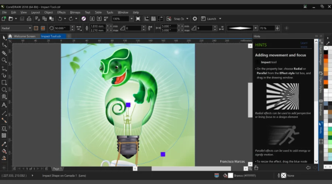332x184 pixels.
Task: Click the Undo icon
Action: point(60,19)
